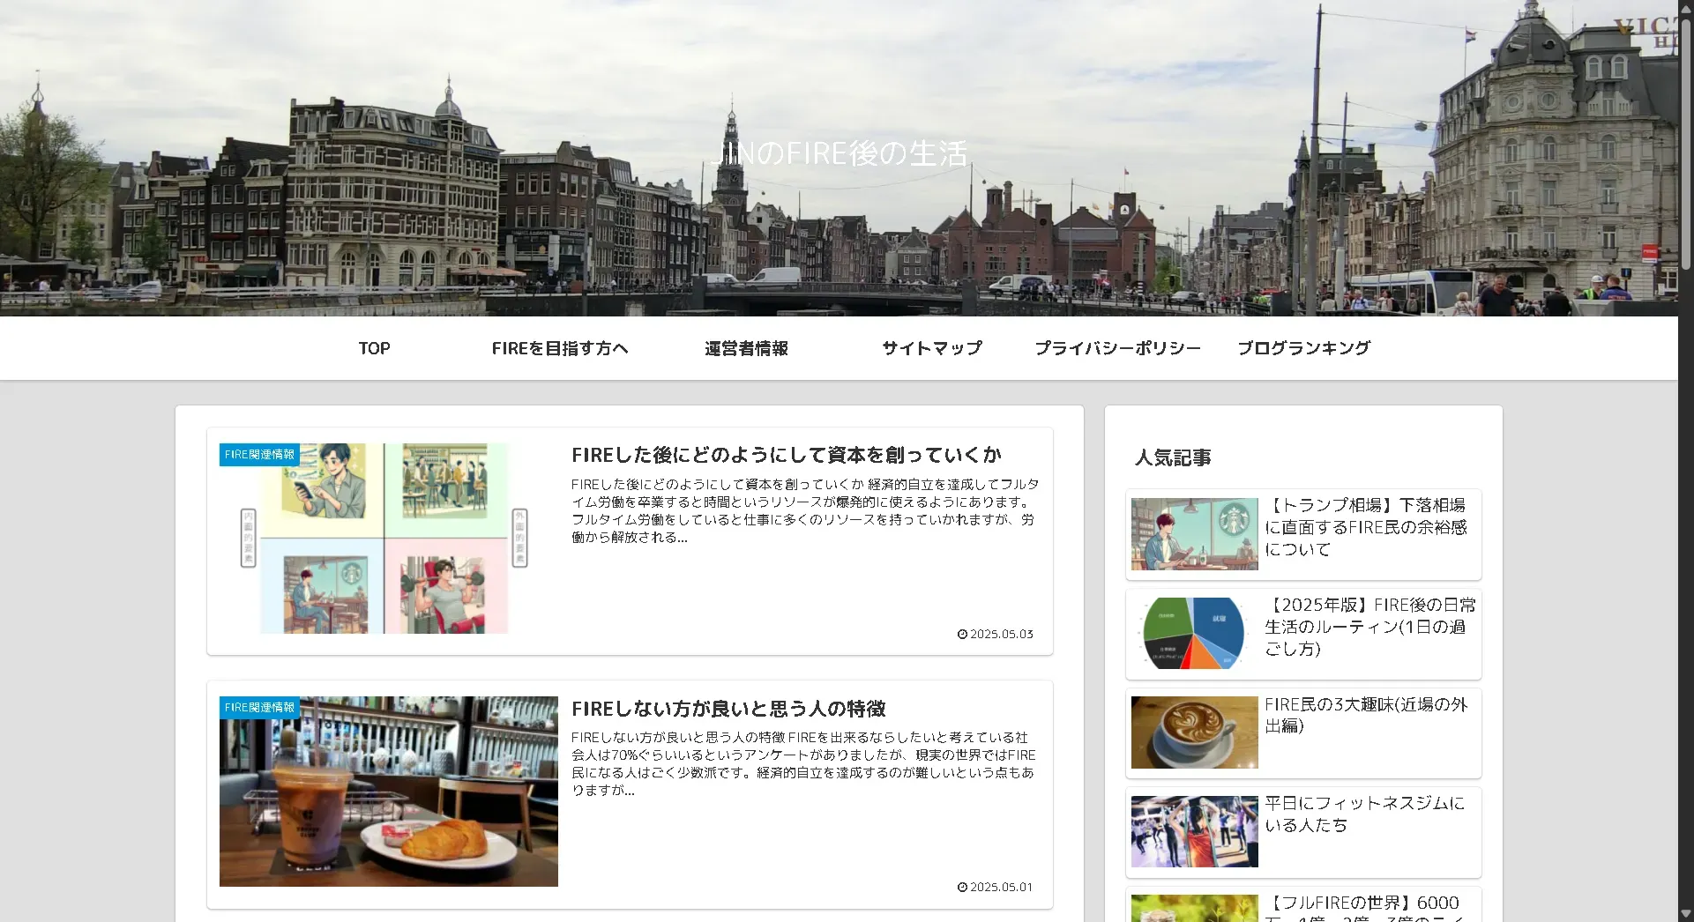Click the excerpt text of the first article
The height and width of the screenshot is (922, 1694).
tap(805, 511)
